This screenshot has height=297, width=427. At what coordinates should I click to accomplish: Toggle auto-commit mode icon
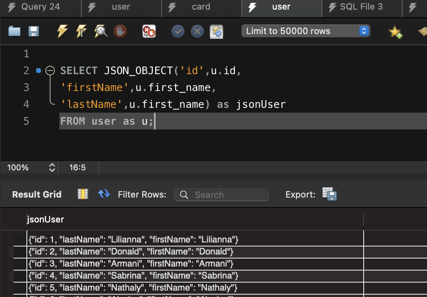217,31
